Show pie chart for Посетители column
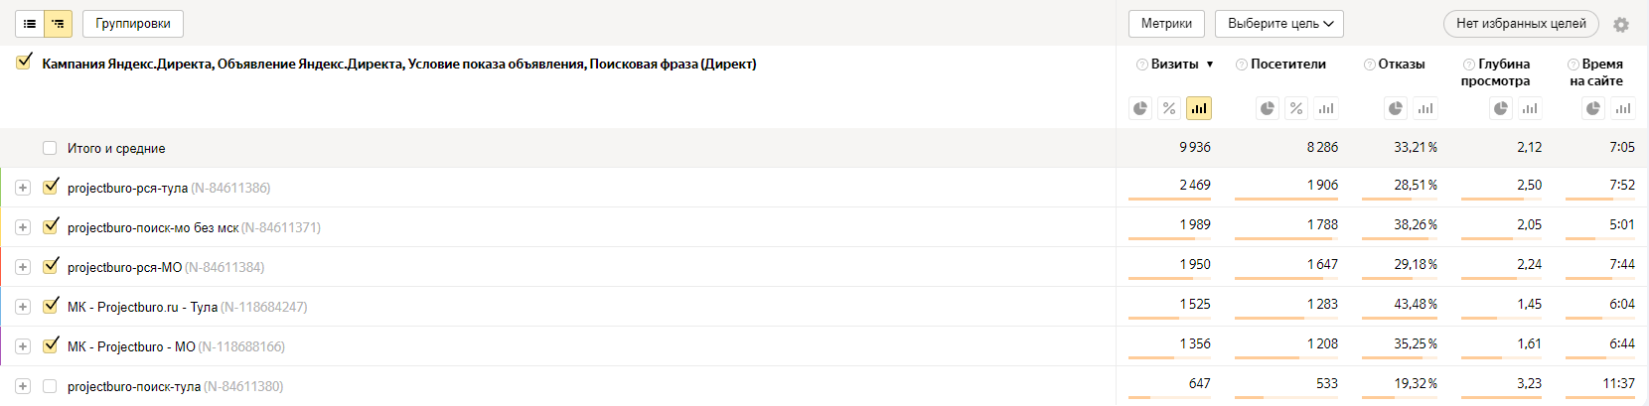 pyautogui.click(x=1267, y=108)
